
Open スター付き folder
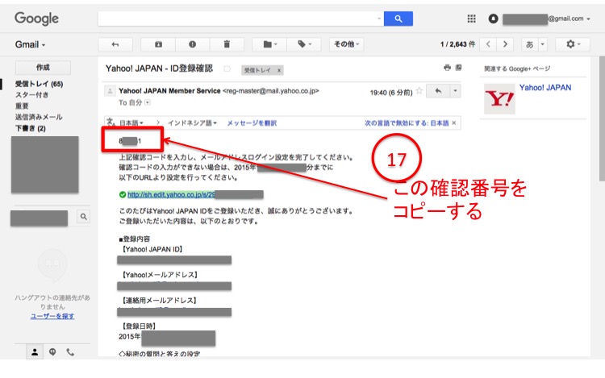click(31, 95)
